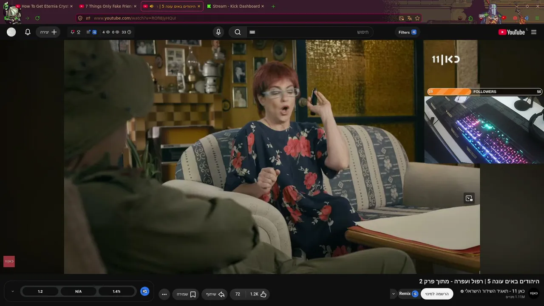Open the on-screen keyboard in search box
544x306 pixels.
pos(252,32)
